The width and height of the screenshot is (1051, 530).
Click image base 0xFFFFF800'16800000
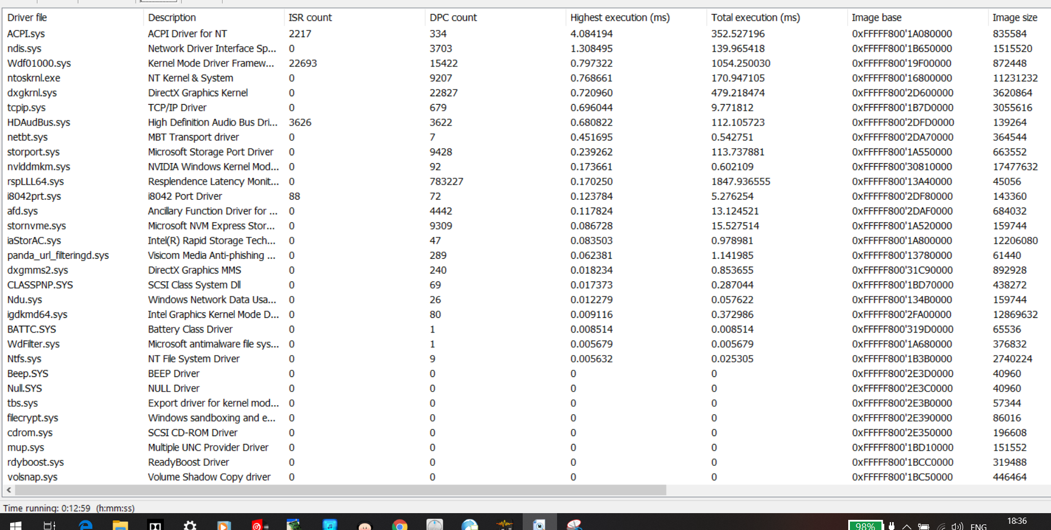pyautogui.click(x=902, y=78)
